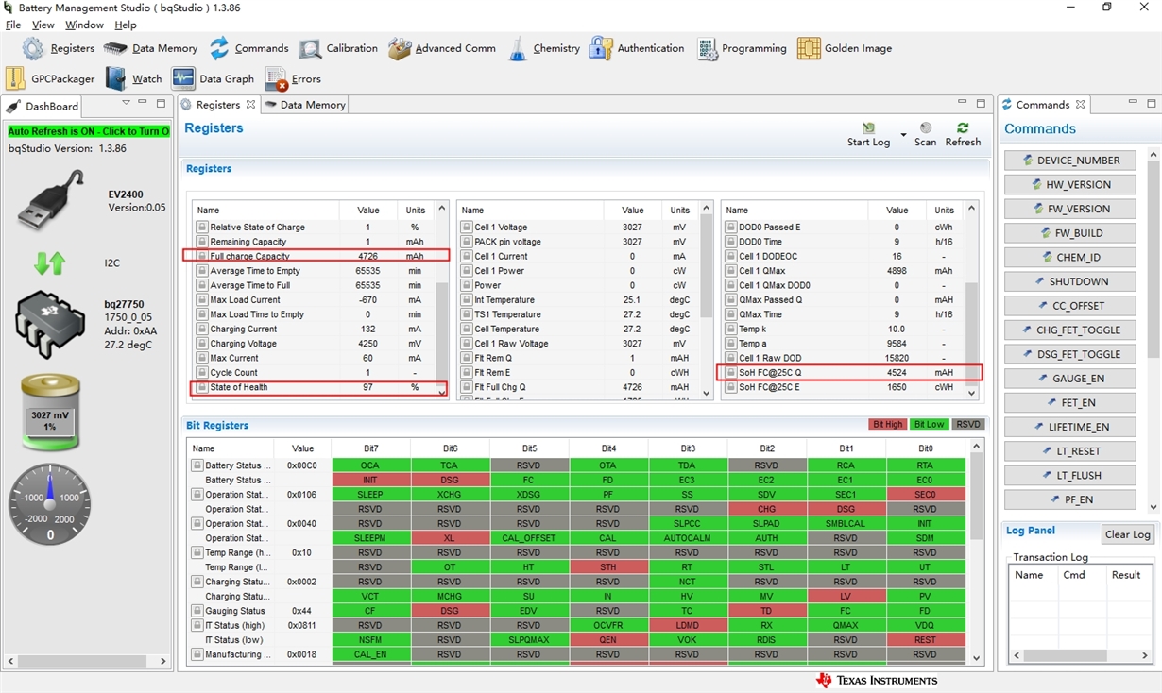The image size is (1162, 693).
Task: Maximize the Registers view panel
Action: (981, 103)
